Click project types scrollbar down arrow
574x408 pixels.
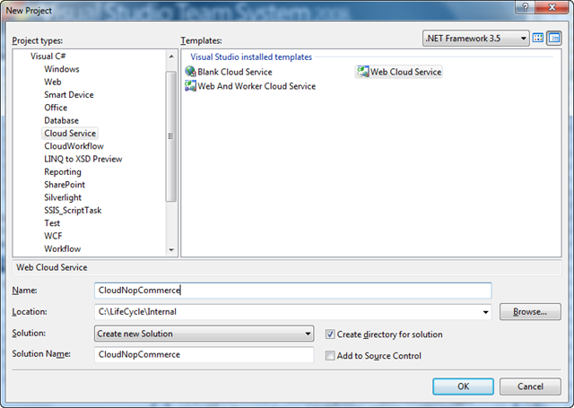click(x=171, y=250)
